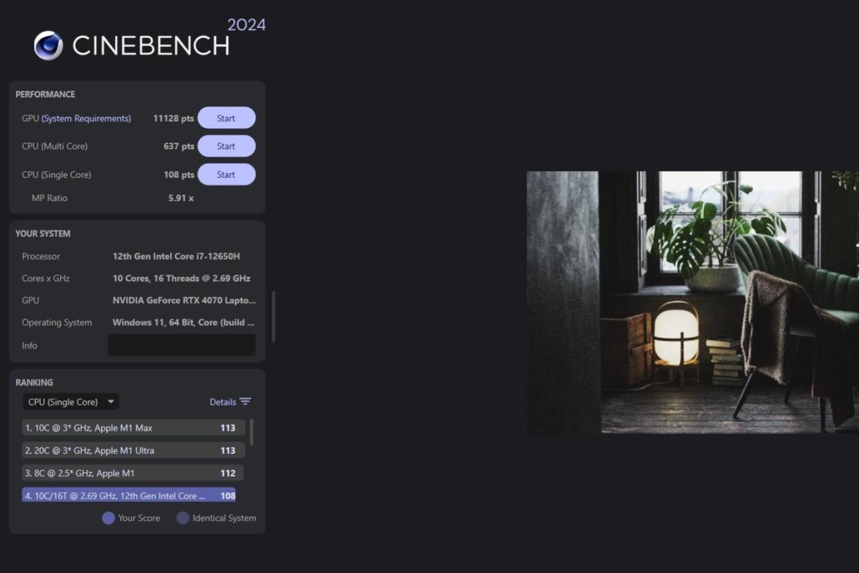Screen dimensions: 859x573
Task: Click the Your Score legend circle
Action: (108, 518)
